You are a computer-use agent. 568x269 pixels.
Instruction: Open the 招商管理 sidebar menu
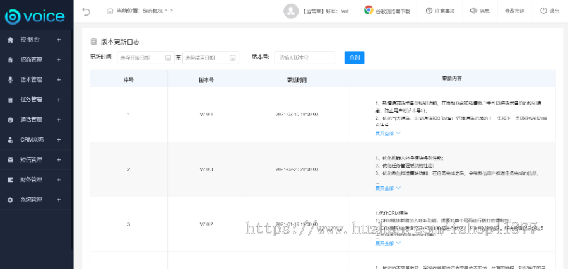click(x=31, y=60)
